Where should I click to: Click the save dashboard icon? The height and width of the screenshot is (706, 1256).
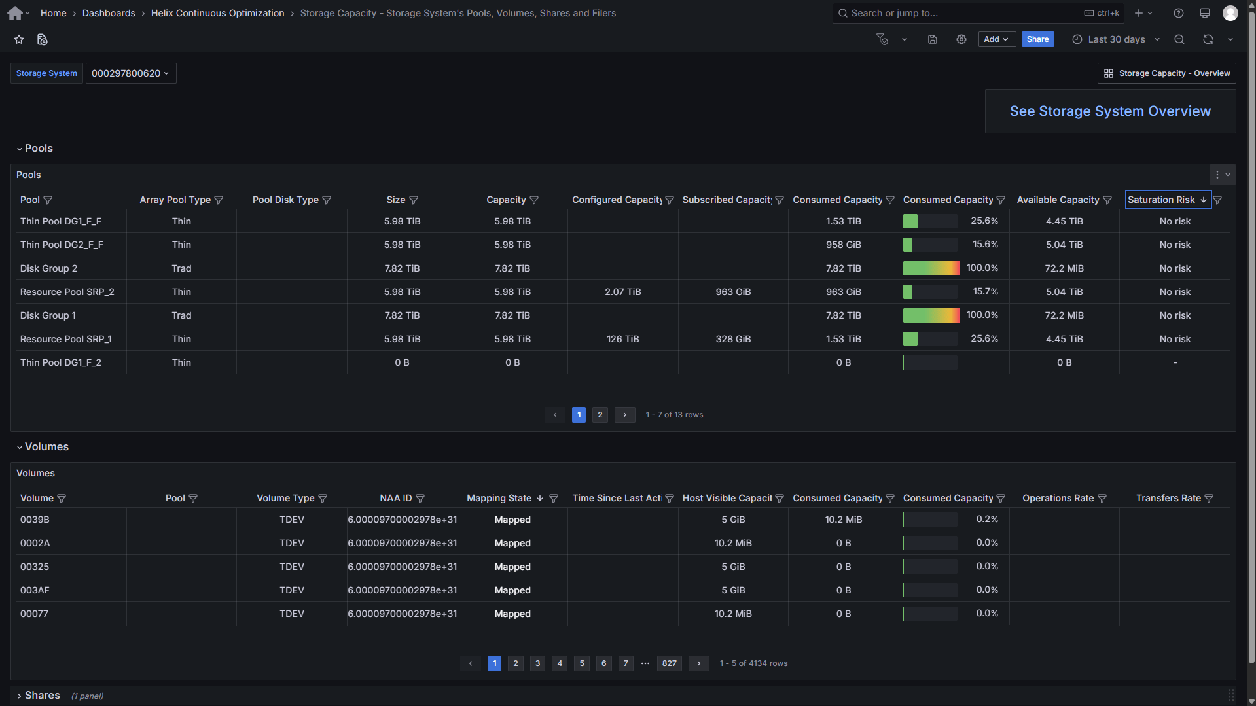pos(932,39)
